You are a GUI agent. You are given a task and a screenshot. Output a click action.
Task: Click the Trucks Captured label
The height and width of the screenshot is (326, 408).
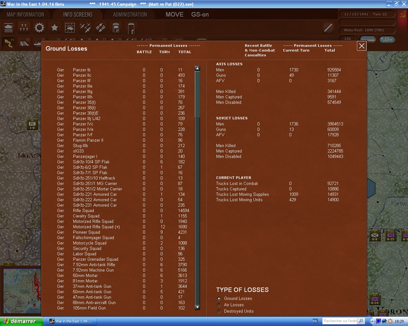click(x=231, y=189)
